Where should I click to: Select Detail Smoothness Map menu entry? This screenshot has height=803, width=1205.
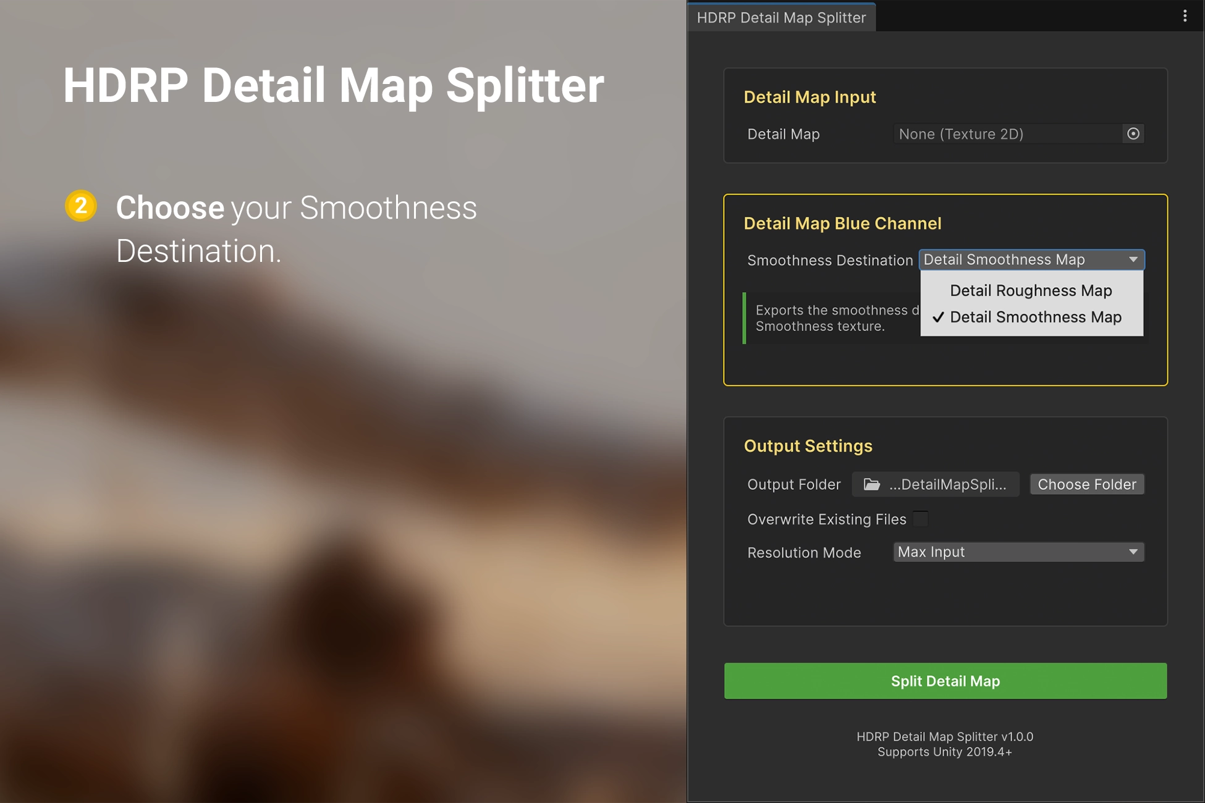[x=1035, y=317]
